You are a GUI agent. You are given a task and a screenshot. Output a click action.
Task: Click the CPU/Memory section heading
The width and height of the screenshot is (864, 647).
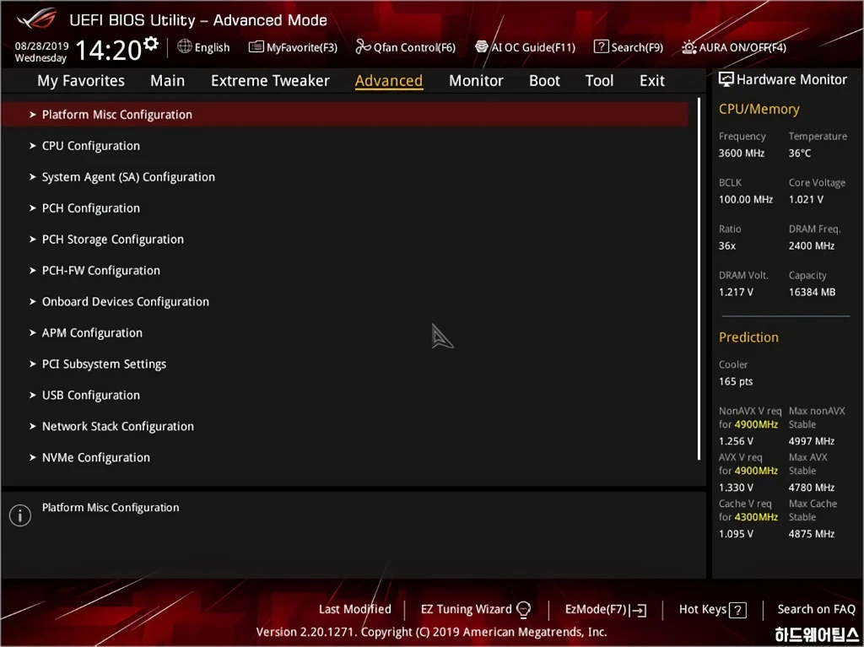click(x=759, y=109)
